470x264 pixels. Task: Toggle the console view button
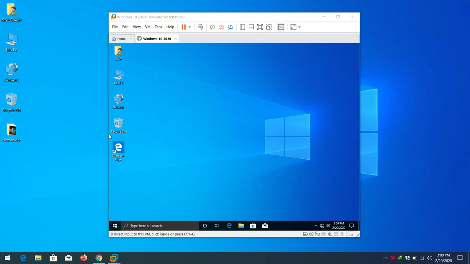point(281,27)
